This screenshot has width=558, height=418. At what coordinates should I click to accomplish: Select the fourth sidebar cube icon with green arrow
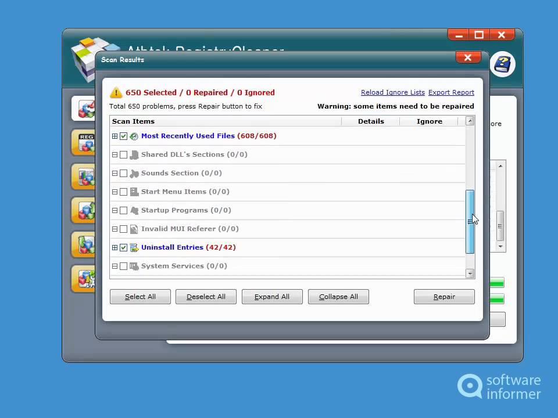[x=84, y=210]
